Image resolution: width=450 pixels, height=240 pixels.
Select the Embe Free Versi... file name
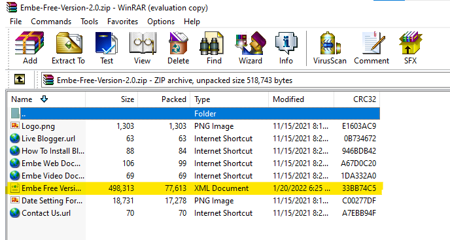coord(52,188)
